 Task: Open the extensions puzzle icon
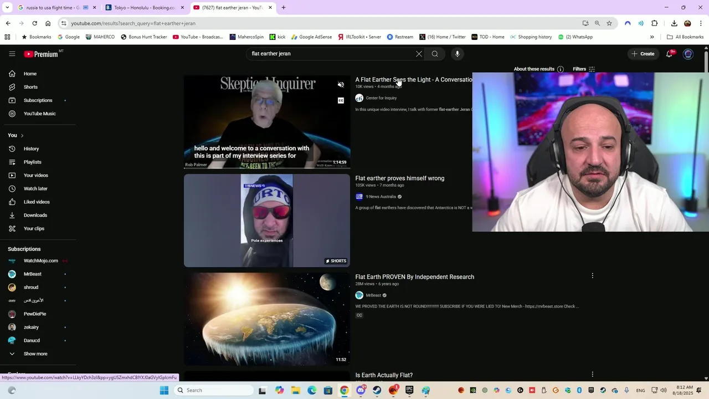click(x=654, y=23)
